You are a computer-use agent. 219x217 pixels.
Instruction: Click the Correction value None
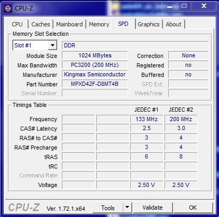click(x=188, y=55)
